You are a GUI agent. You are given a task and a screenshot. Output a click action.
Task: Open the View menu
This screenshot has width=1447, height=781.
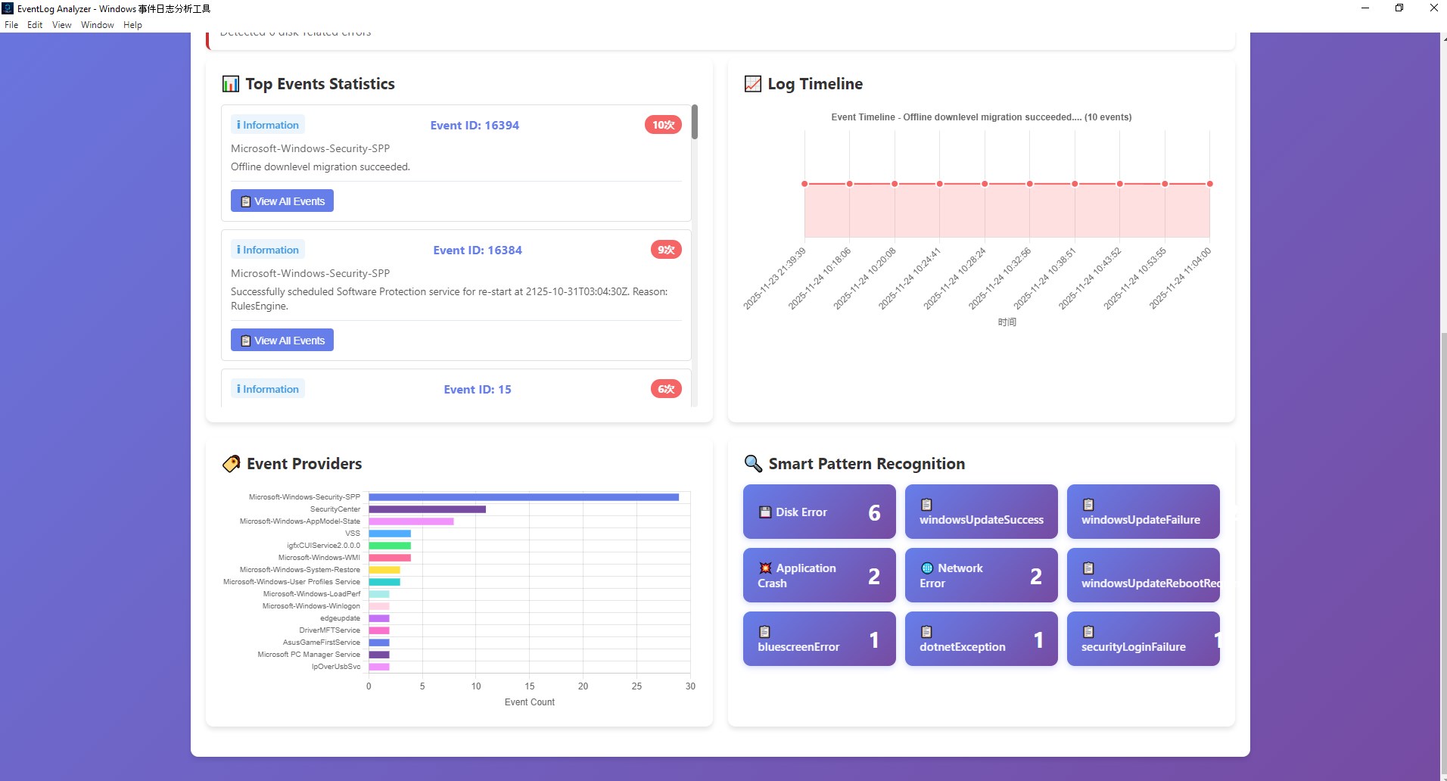tap(62, 25)
